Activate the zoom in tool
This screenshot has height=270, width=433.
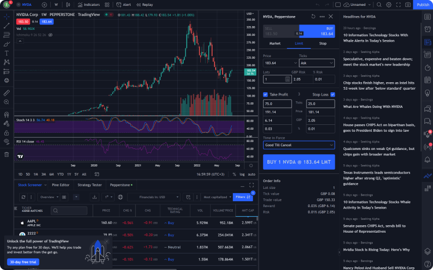[6, 102]
